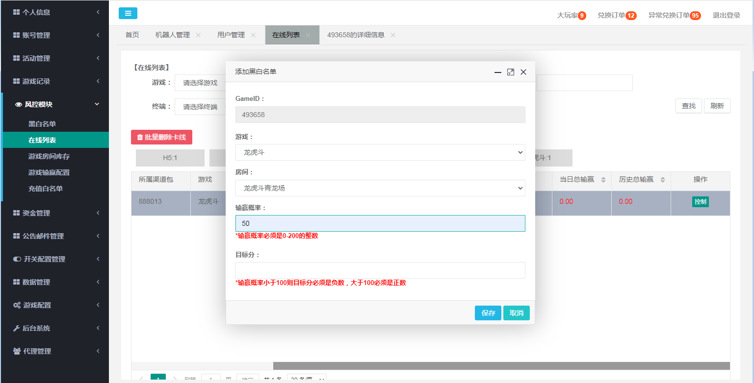
Task: Close the 机器人管理 tab with its X
Action: [198, 35]
